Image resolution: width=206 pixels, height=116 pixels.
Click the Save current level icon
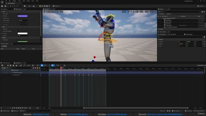pyautogui.click(x=2, y=6)
